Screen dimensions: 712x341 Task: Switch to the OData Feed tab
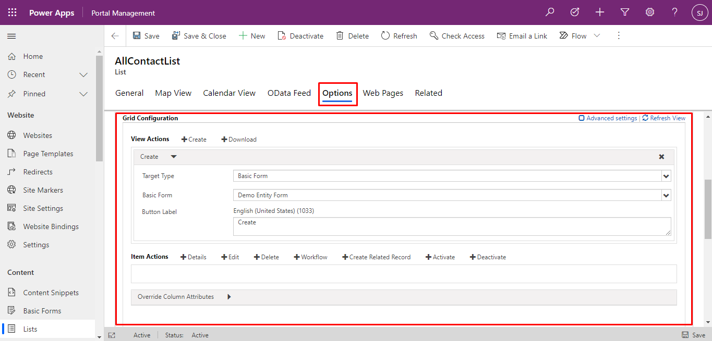289,93
